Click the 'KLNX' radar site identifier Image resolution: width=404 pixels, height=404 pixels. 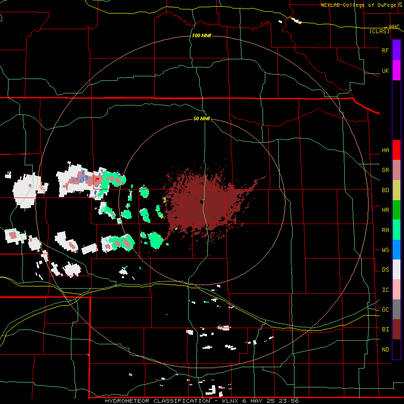230,401
